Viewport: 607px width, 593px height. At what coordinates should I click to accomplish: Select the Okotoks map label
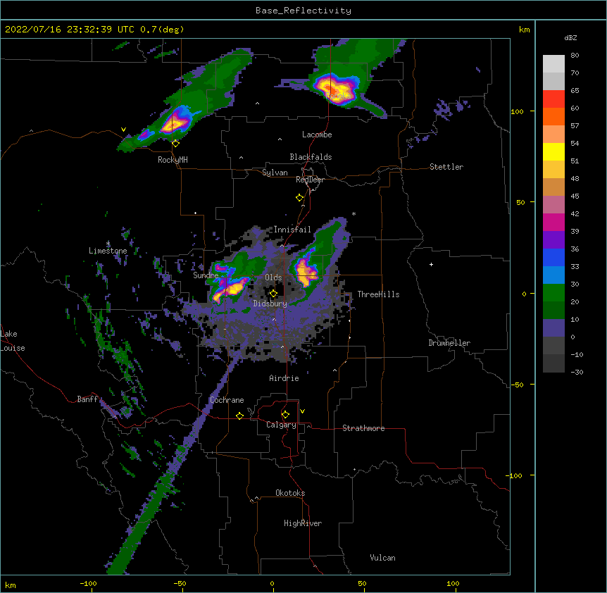coord(290,493)
